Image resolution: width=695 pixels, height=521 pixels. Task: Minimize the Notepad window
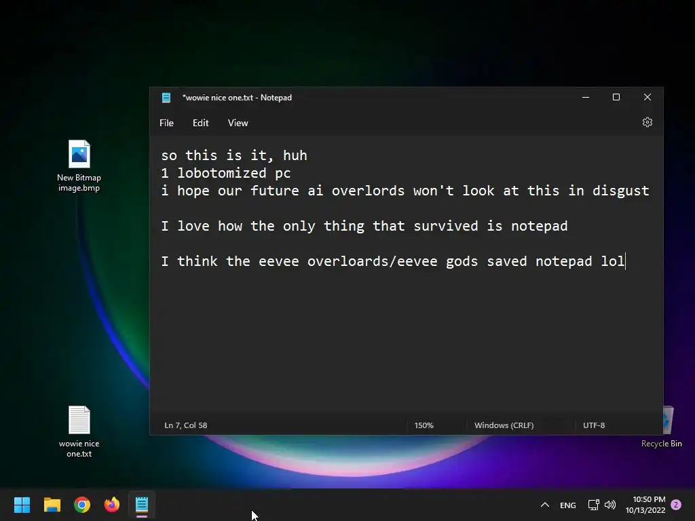(586, 97)
